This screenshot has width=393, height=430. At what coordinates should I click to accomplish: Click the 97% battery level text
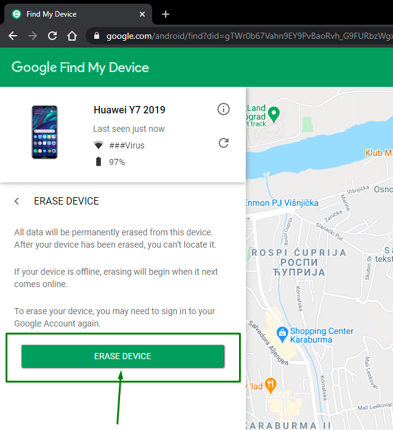pos(117,162)
